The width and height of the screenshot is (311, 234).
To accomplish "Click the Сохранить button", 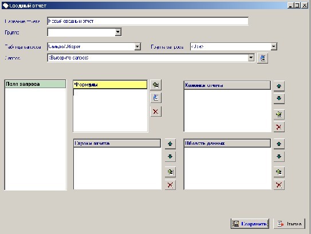I will coord(250,224).
